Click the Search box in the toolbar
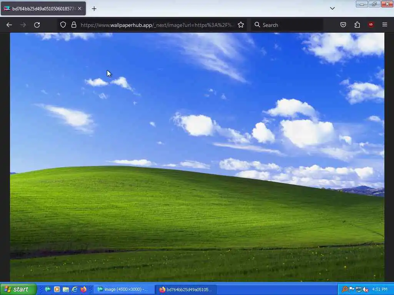Screen dimensions: 394x295 [x=287, y=25]
